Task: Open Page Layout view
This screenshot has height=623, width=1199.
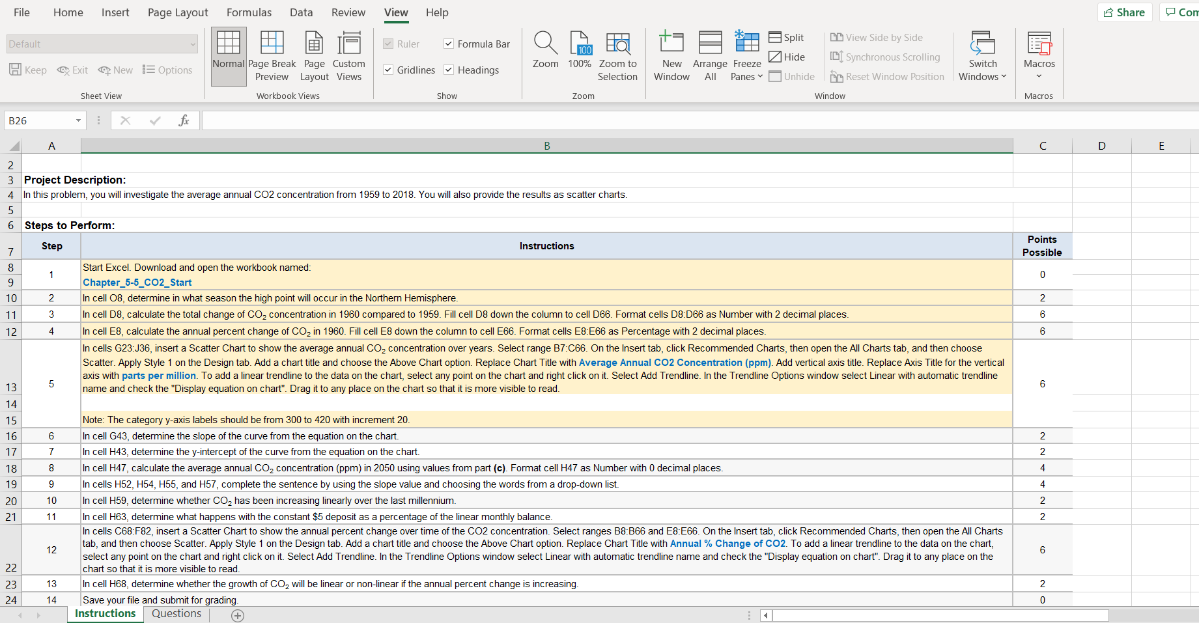Action: pyautogui.click(x=314, y=55)
